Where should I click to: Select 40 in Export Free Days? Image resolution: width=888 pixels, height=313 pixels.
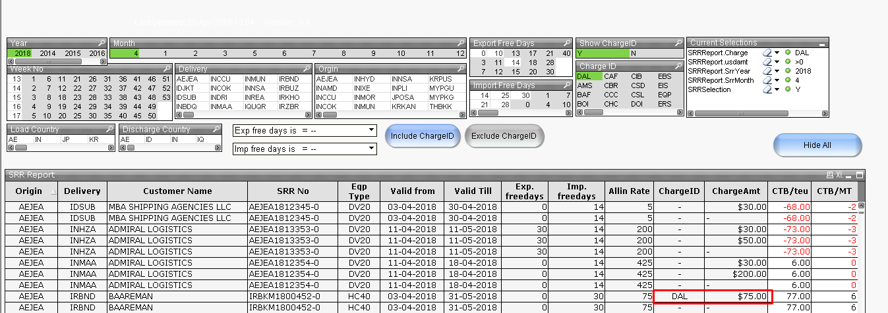566,53
